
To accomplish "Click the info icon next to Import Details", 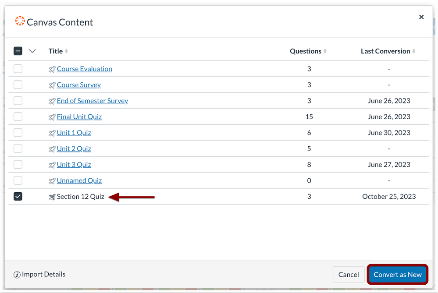I will (x=17, y=275).
